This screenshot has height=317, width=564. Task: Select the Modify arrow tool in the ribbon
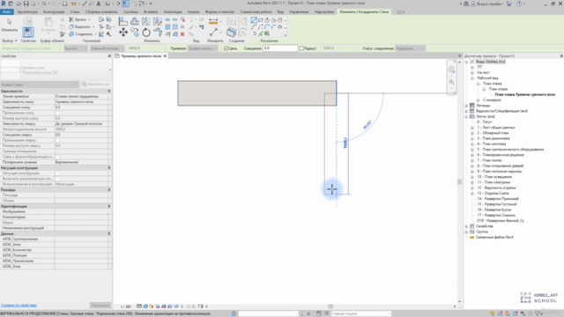[10, 25]
